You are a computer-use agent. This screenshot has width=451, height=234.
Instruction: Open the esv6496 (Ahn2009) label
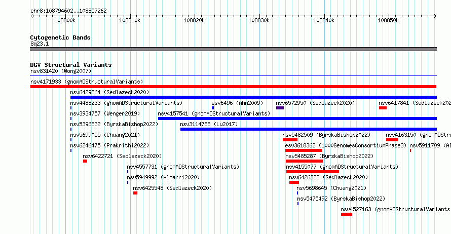(x=237, y=103)
